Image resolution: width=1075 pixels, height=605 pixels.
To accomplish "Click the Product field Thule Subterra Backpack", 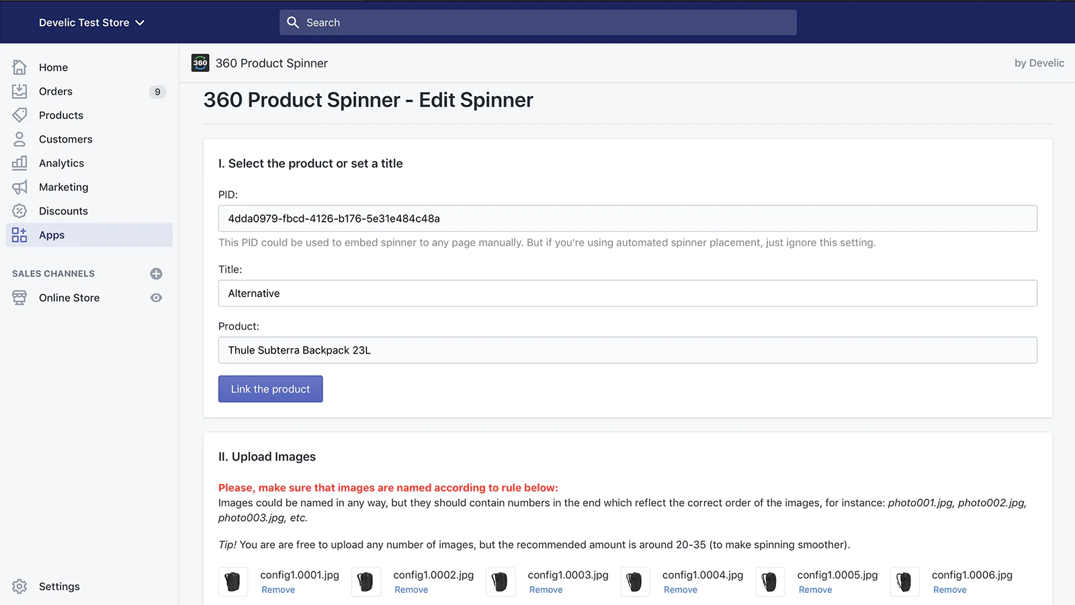I will (x=628, y=350).
